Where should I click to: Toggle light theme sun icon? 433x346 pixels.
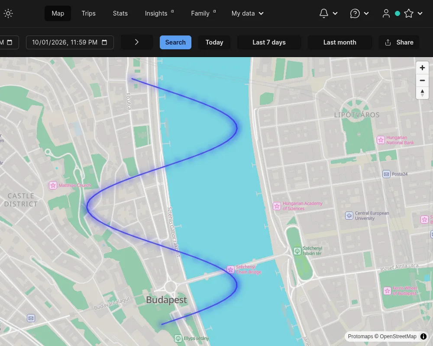point(8,13)
